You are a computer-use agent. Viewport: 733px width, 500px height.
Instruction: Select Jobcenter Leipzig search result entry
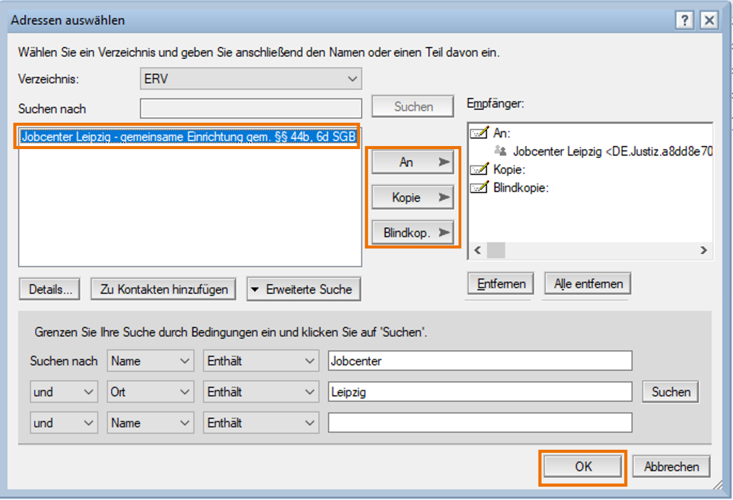[x=188, y=137]
